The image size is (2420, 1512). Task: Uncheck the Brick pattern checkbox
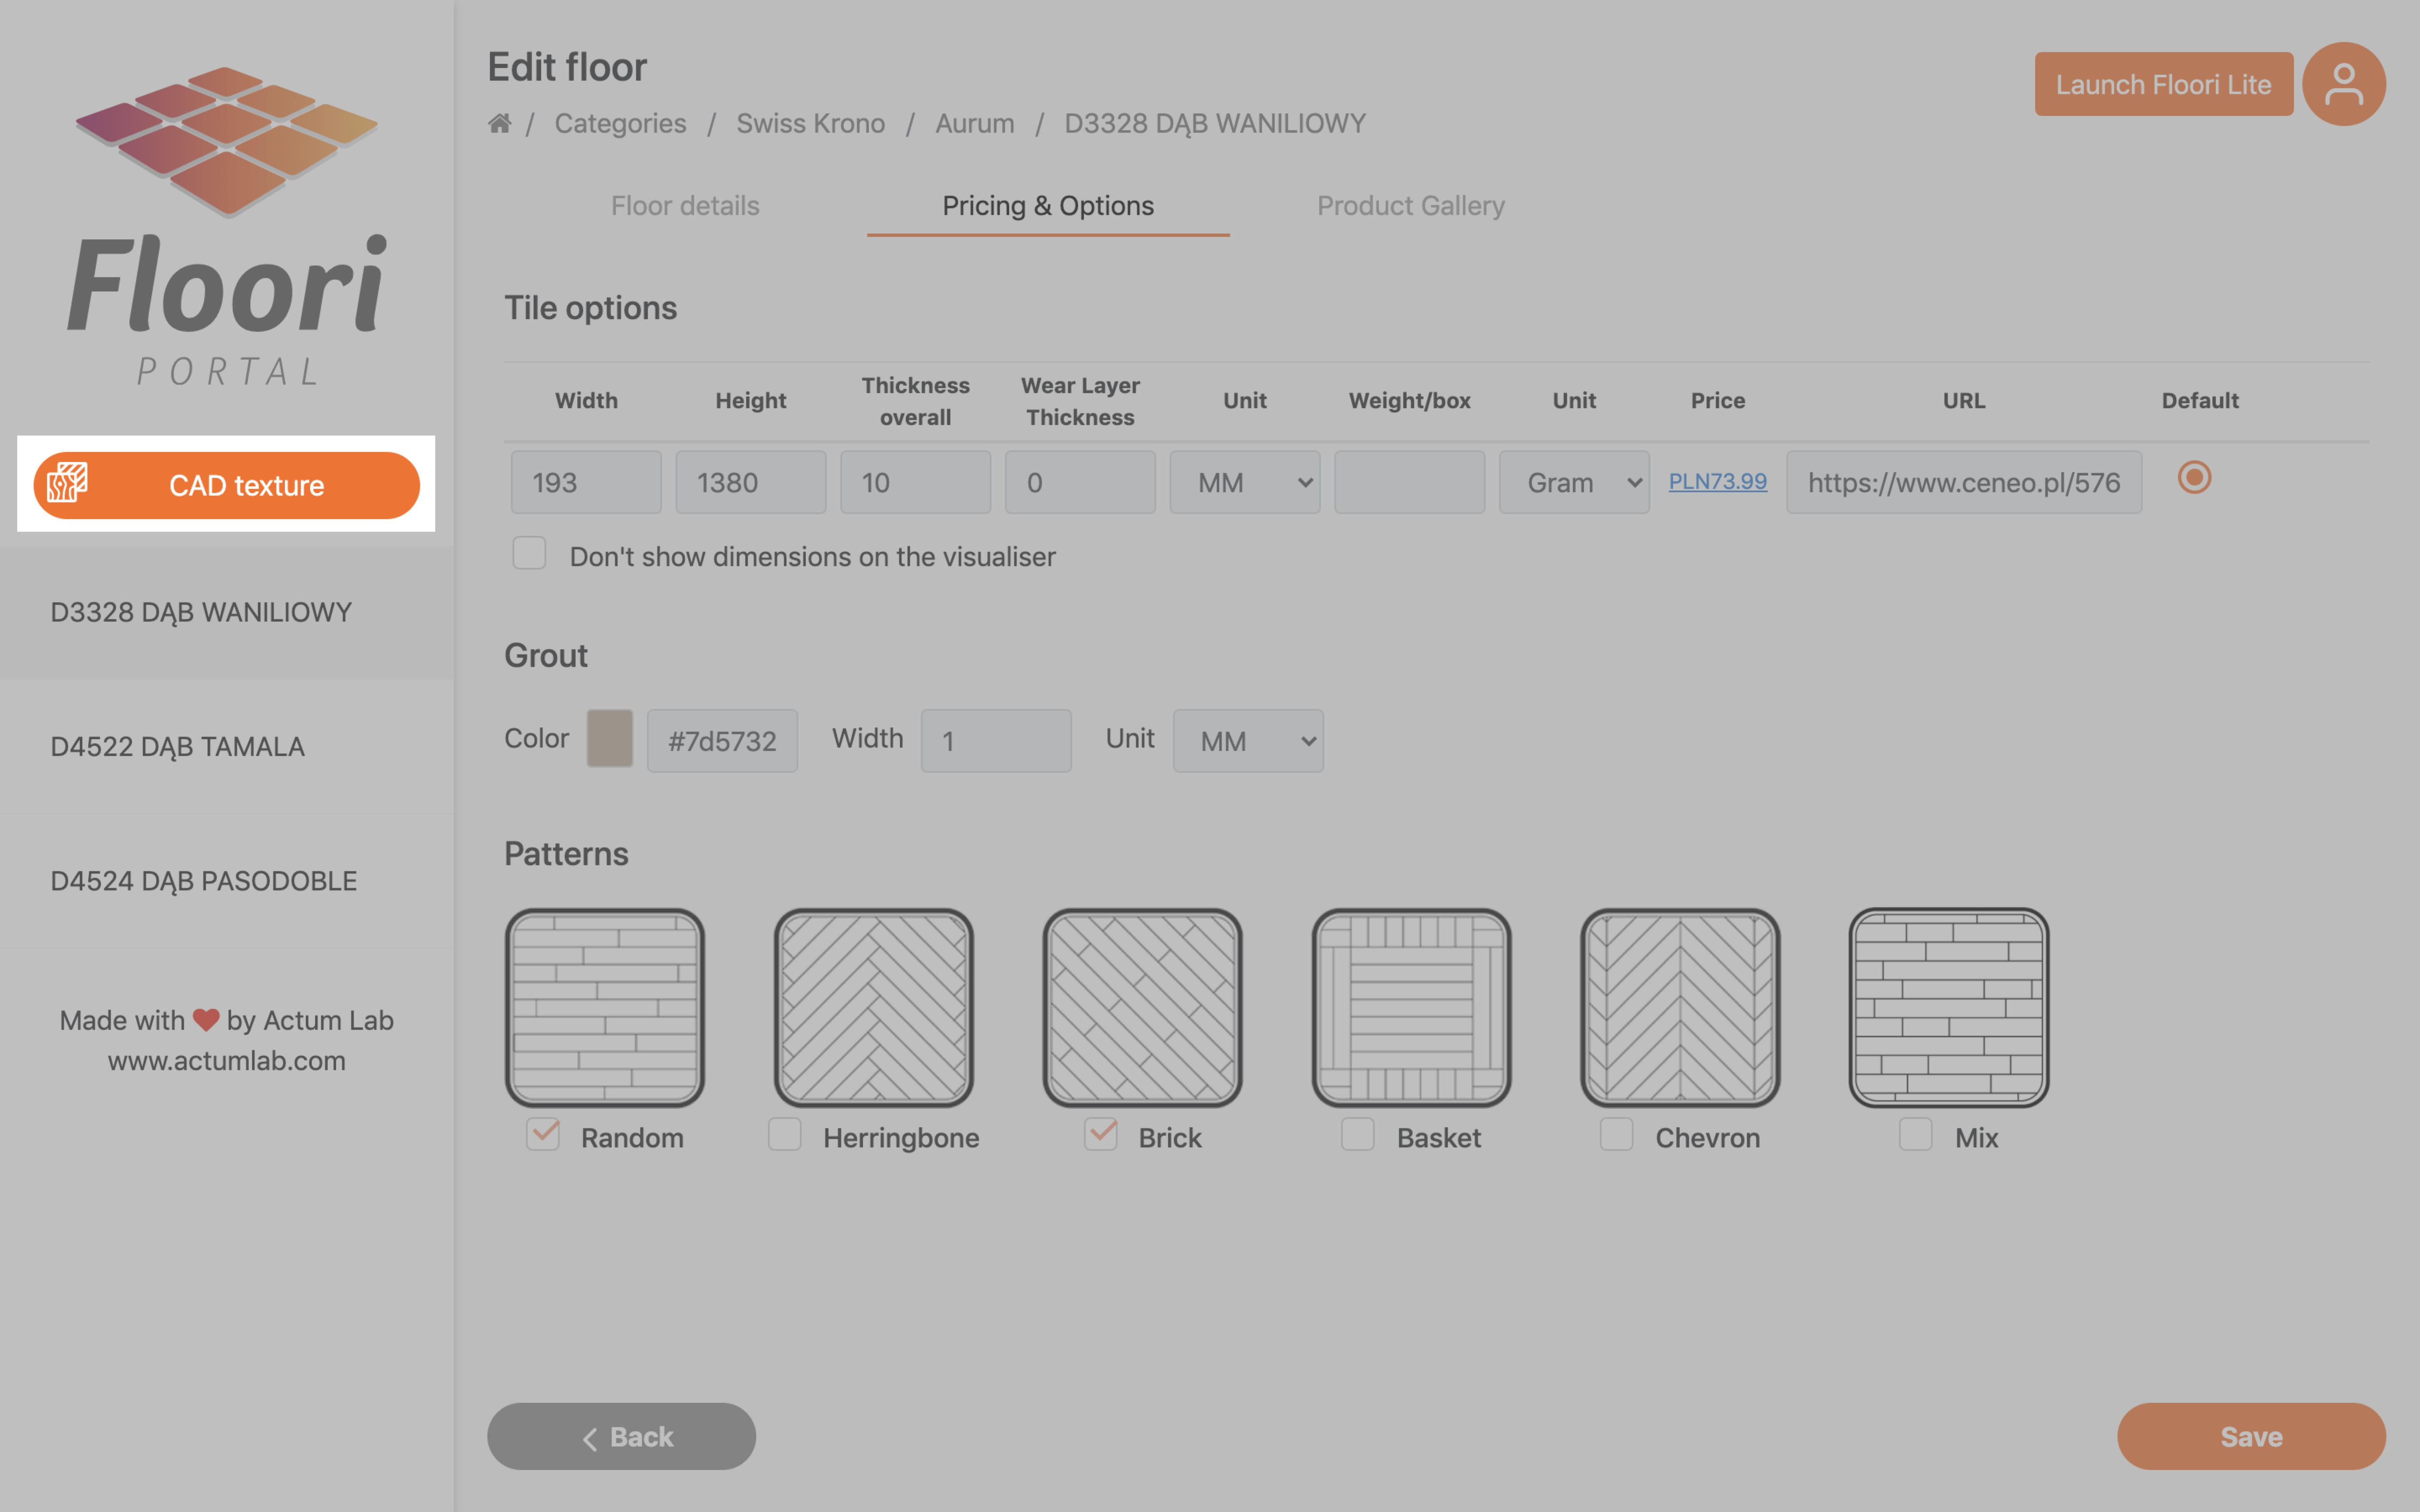tap(1101, 1134)
